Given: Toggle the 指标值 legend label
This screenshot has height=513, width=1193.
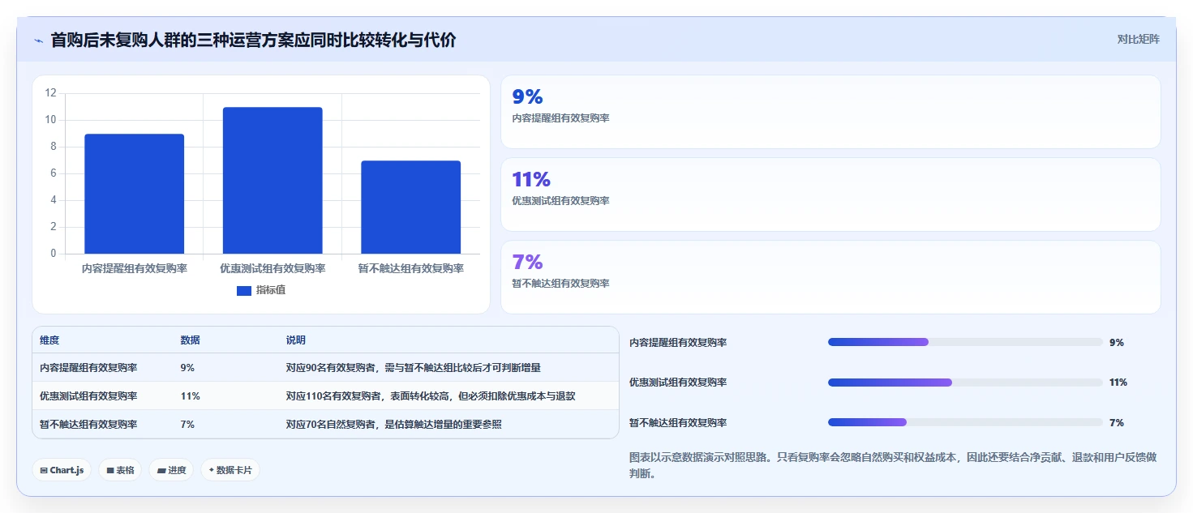Looking at the screenshot, I should pos(271,290).
